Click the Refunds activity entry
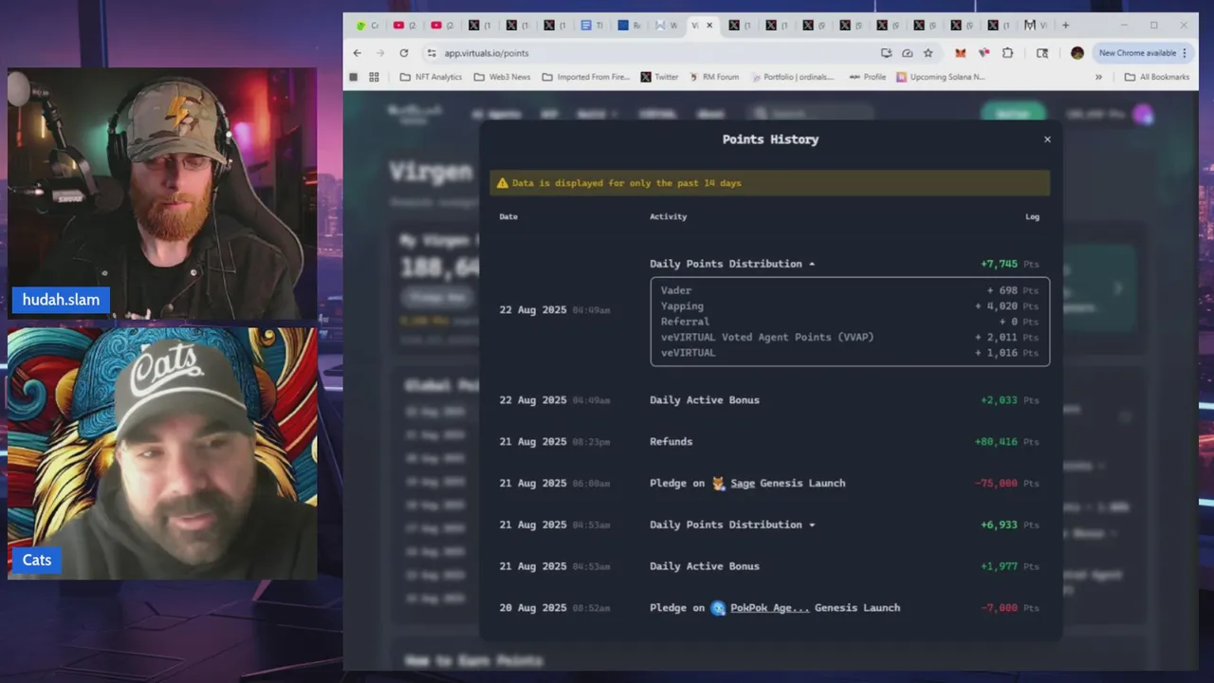1214x683 pixels. [x=671, y=441]
